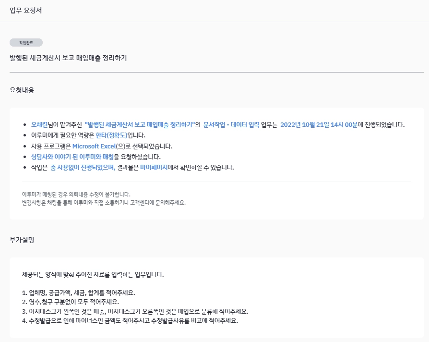The width and height of the screenshot is (429, 342).
Task: Select the quoted task title link in request details
Action: (140, 124)
